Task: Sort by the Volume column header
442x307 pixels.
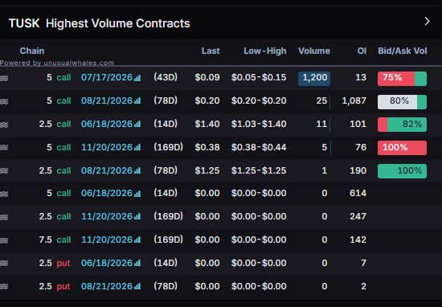Action: pyautogui.click(x=314, y=51)
